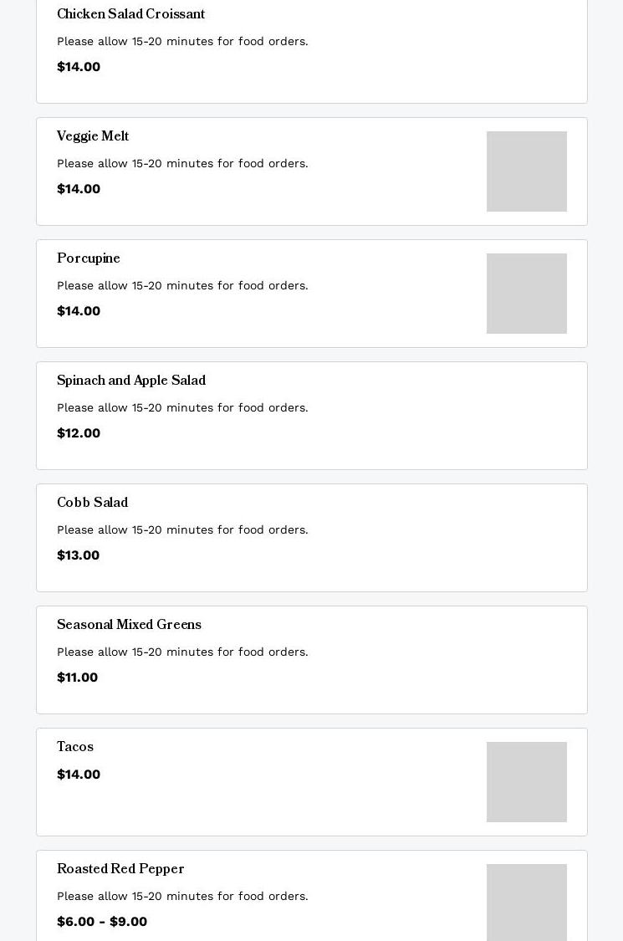Click the $6.00 - $9.00 price range
Image resolution: width=623 pixels, height=941 pixels.
pyautogui.click(x=102, y=922)
